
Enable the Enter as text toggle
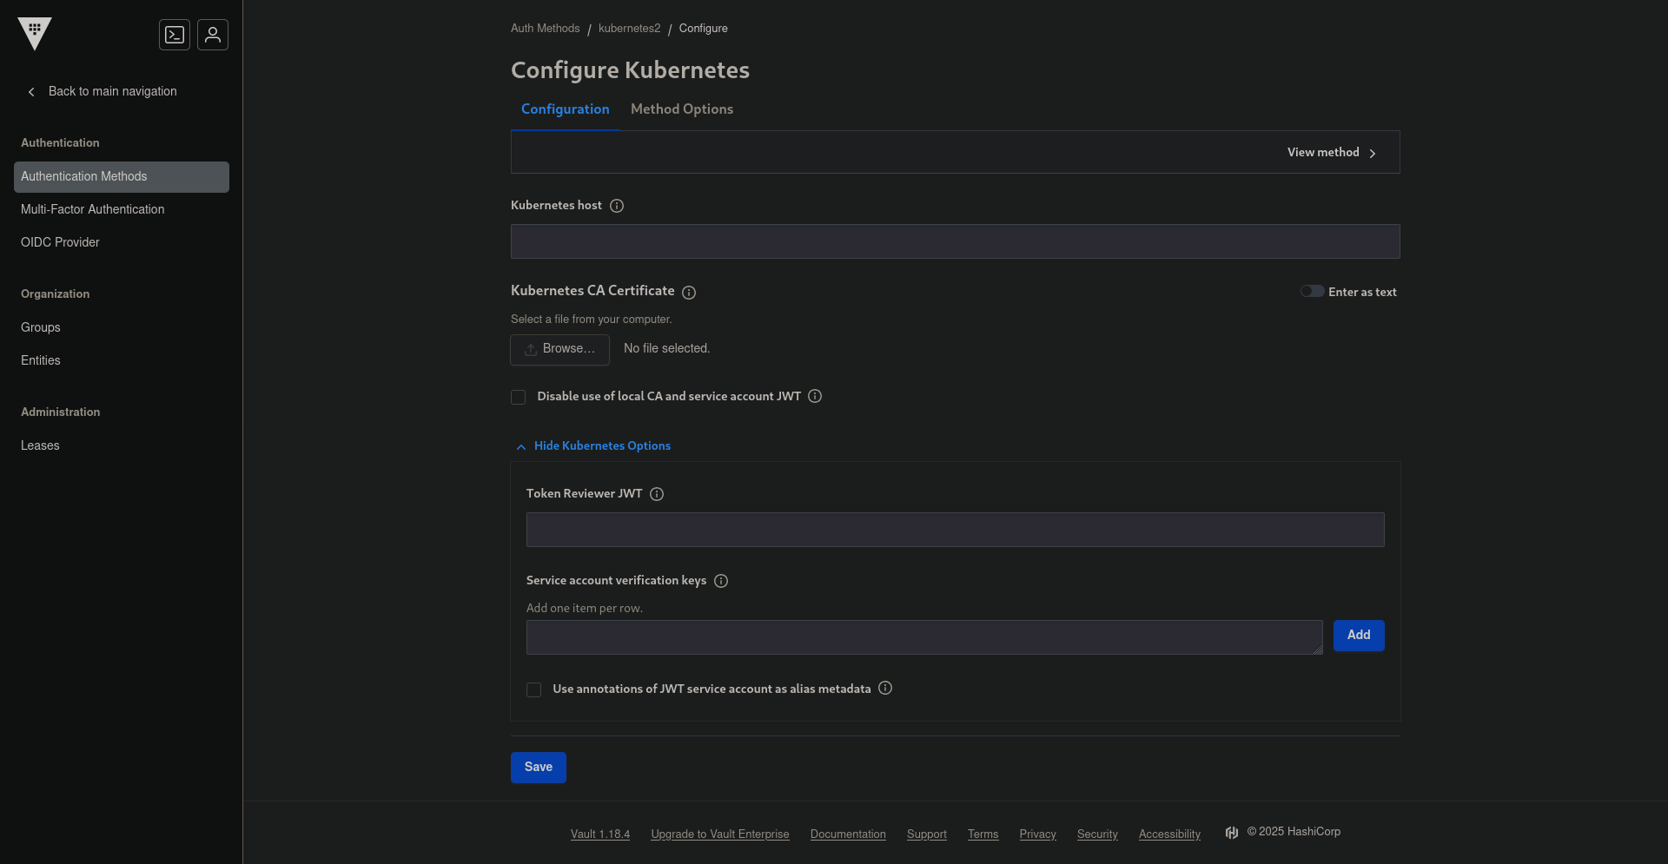(1312, 291)
